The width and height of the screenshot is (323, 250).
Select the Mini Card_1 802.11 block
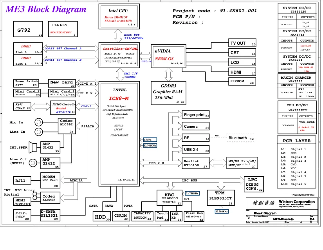pyautogui.click(x=62, y=93)
